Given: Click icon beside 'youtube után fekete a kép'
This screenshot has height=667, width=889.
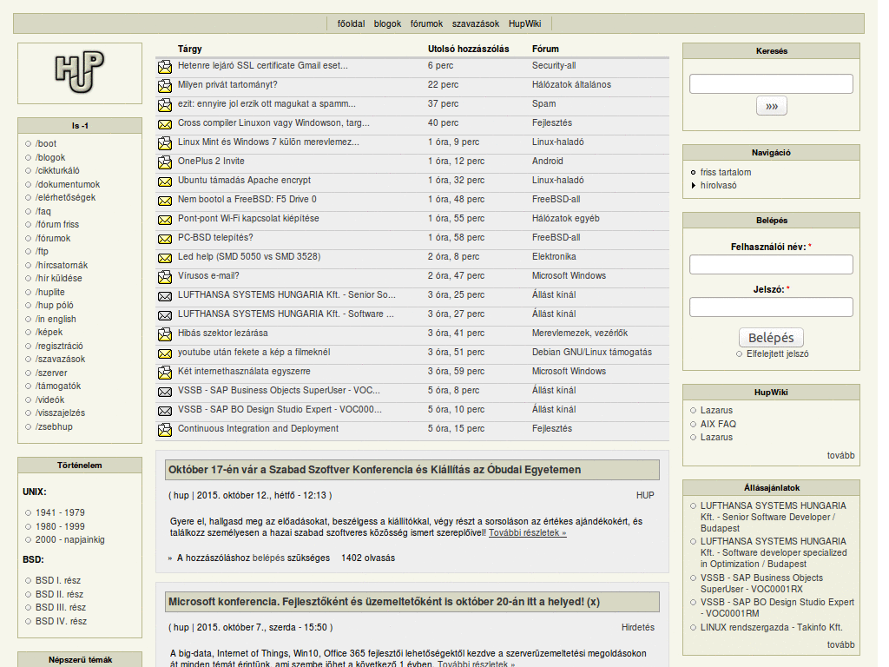Looking at the screenshot, I should 165,353.
